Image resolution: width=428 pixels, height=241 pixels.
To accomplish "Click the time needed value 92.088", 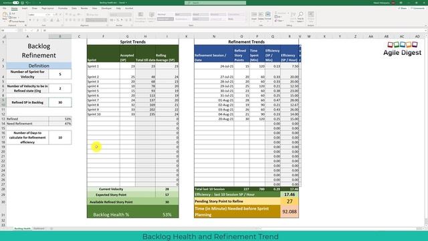I will click(x=290, y=212).
